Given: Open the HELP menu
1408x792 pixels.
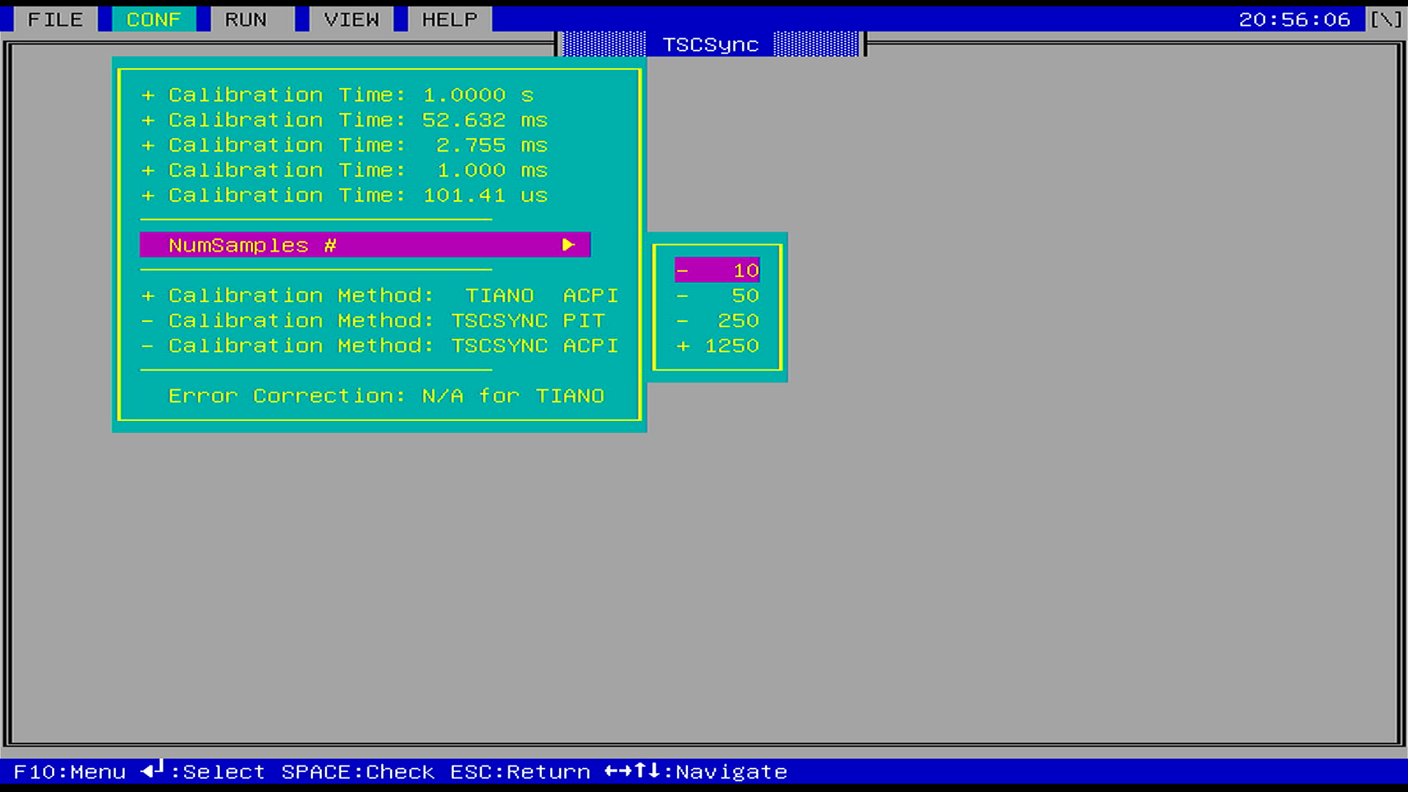Looking at the screenshot, I should click(450, 20).
